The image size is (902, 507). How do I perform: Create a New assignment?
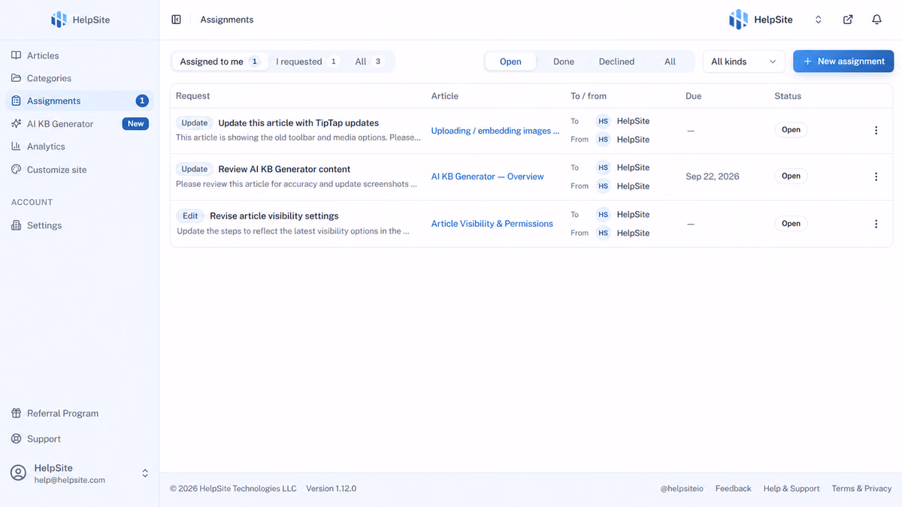coord(843,62)
